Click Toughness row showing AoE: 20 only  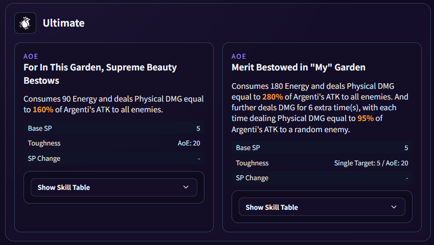point(114,143)
